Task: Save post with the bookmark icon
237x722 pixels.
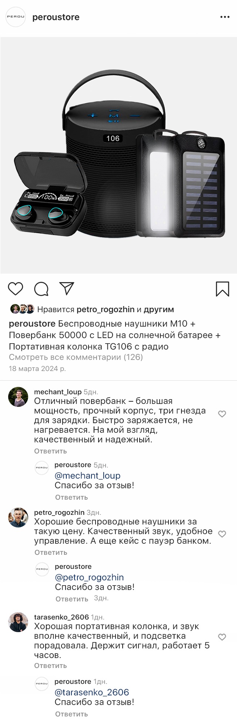Action: tap(222, 289)
